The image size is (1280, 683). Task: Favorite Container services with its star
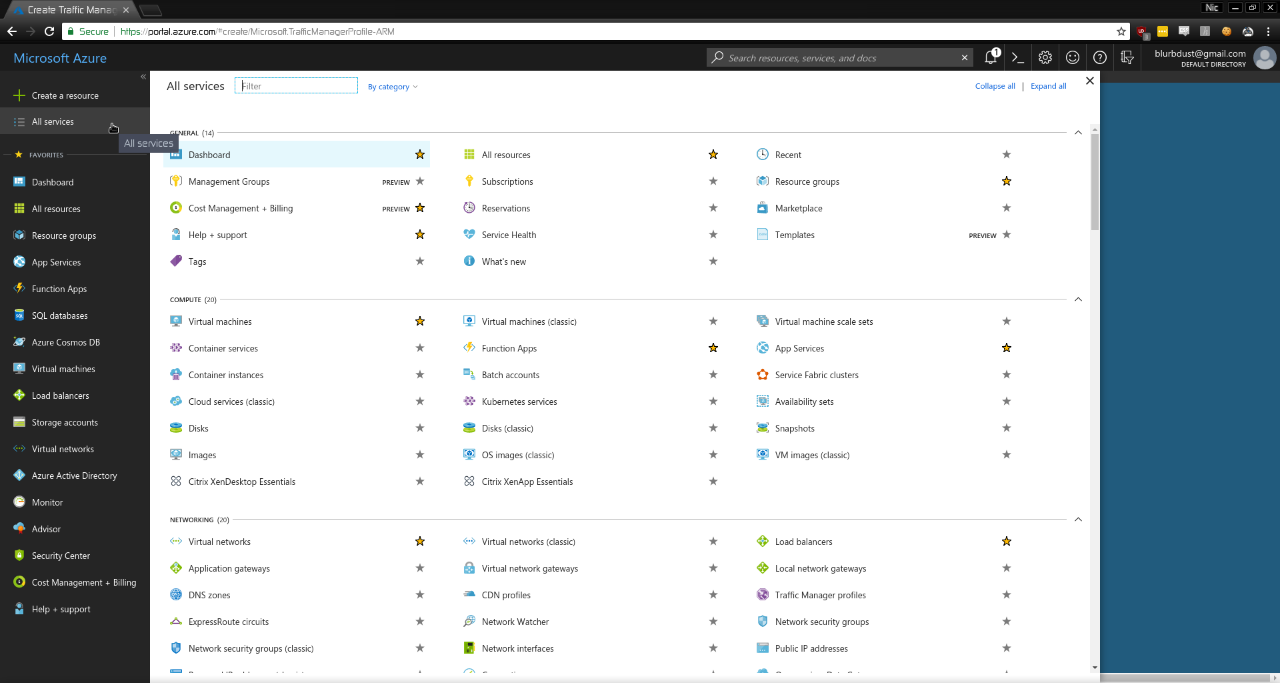[420, 348]
